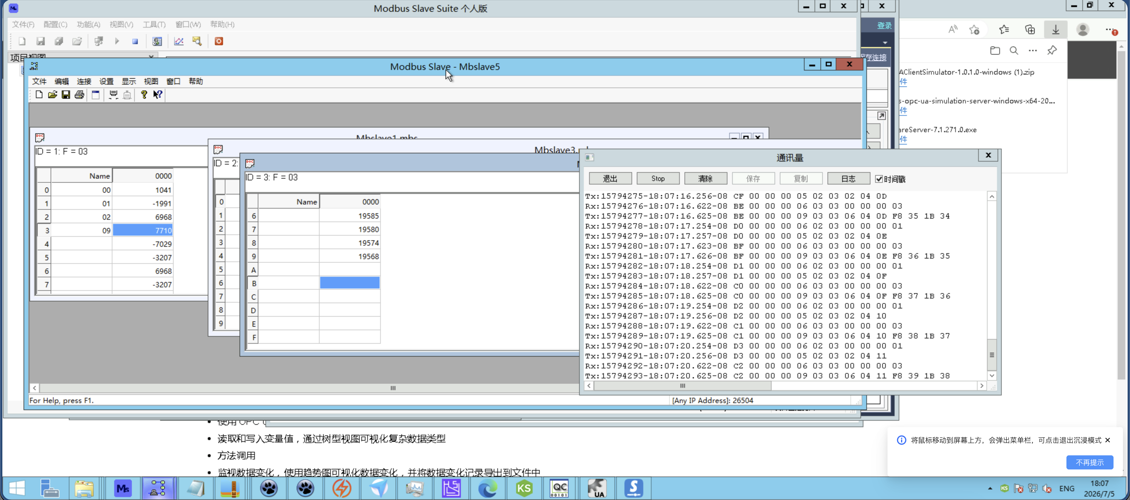Open 文件 menu in Mbslave5 window
Viewport: 1130px width, 500px height.
(x=39, y=81)
